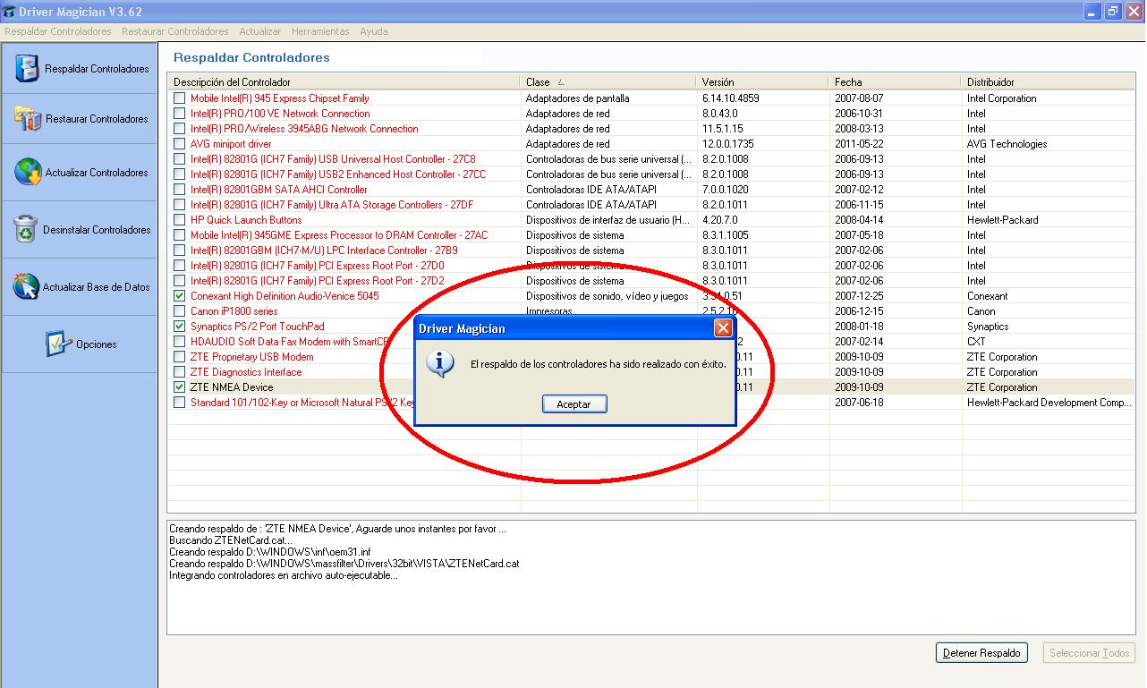Screen dimensions: 1147x688
Task: Check the ZTE Proprietary USB Modem checkbox
Action: [x=180, y=357]
